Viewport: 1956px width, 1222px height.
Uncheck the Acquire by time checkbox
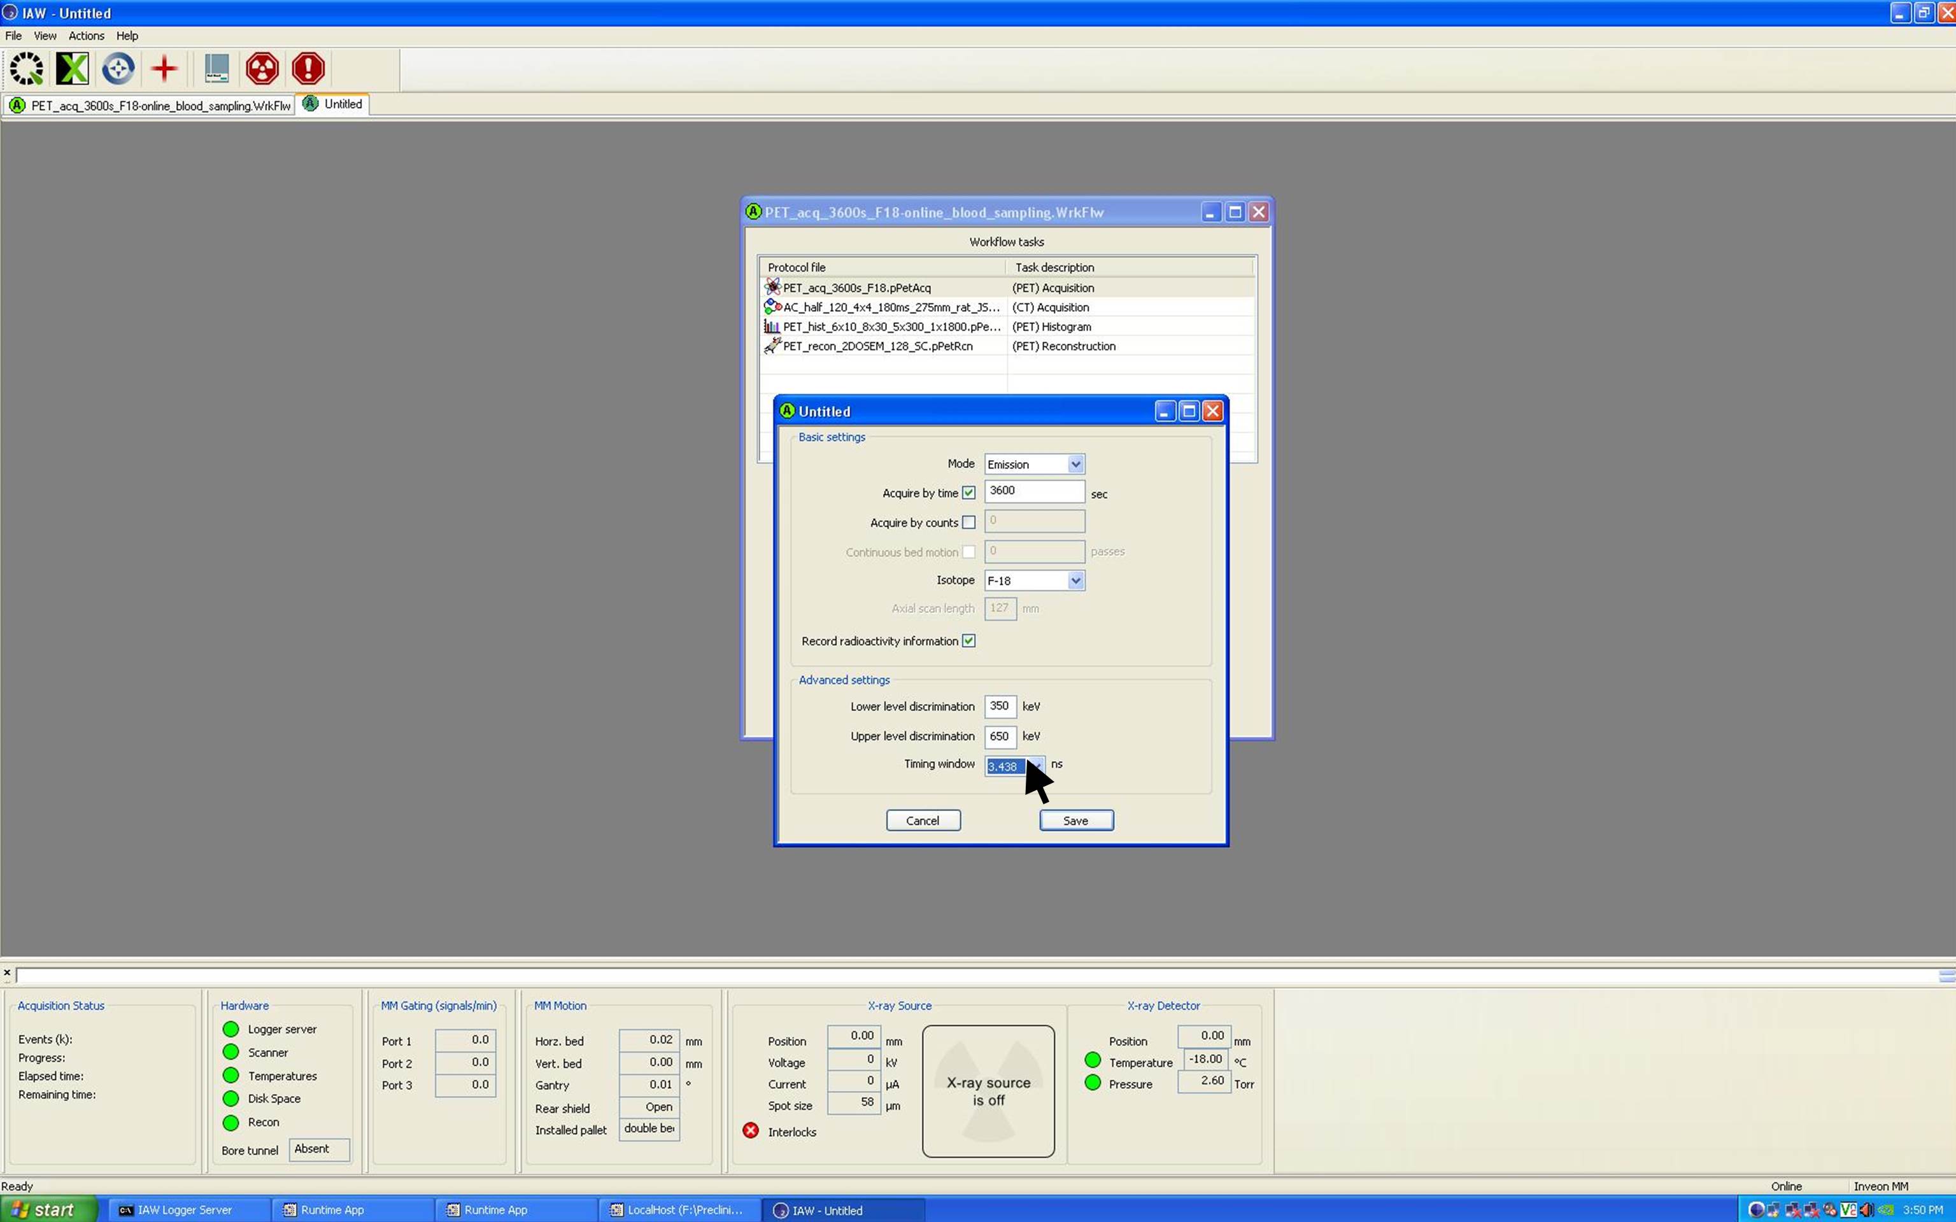click(968, 493)
